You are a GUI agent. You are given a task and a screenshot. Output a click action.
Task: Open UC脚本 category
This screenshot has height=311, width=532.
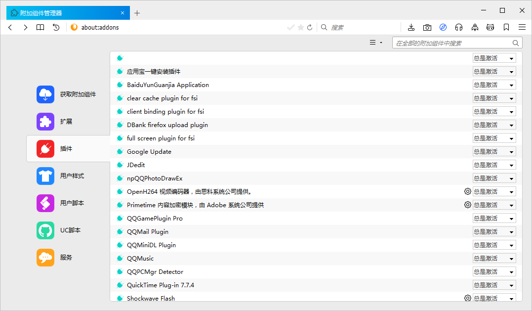(x=68, y=230)
